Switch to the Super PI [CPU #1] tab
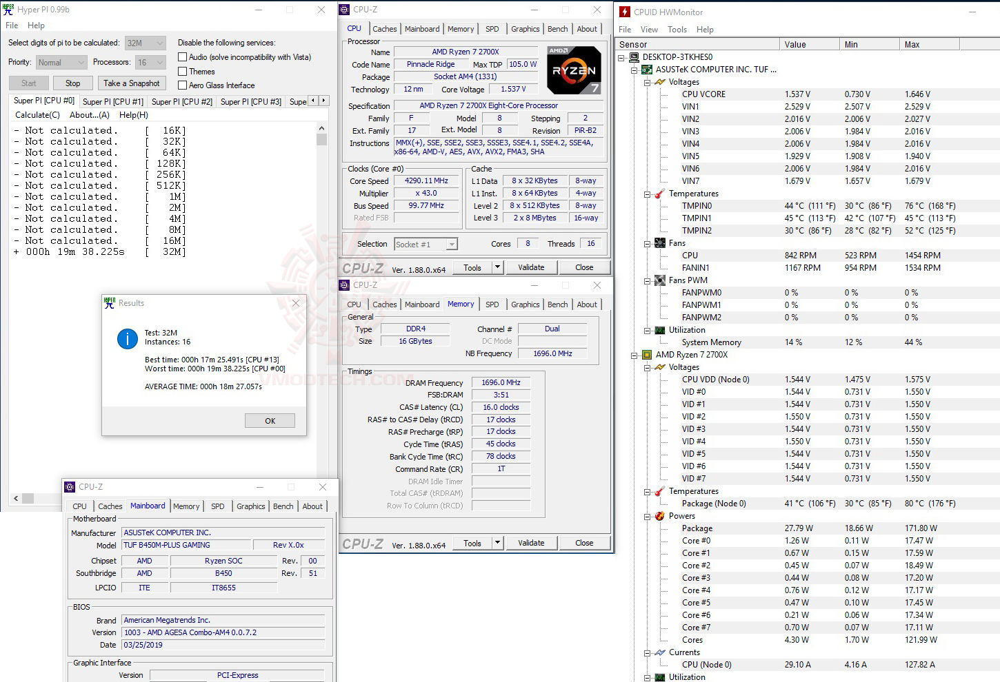The height and width of the screenshot is (682, 1000). point(113,101)
